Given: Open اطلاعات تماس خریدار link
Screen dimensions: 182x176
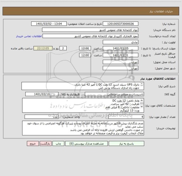Looking at the screenshot, I should click(x=29, y=36).
